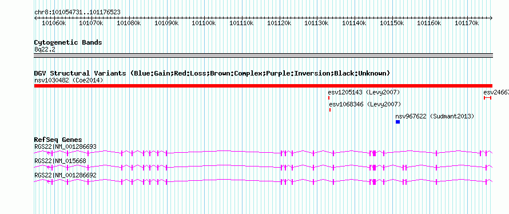Screen dimensions: 509x214
Task: Click the RGS22|NM_001286693 transcript label
Action: pyautogui.click(x=65, y=147)
